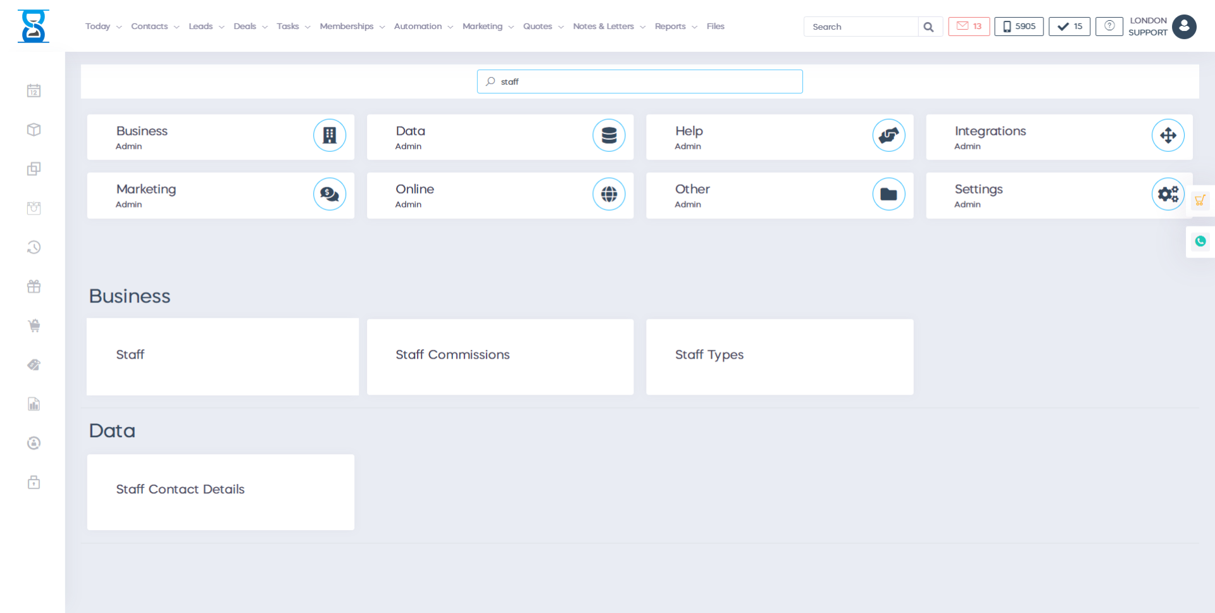This screenshot has height=613, width=1215.
Task: Expand the Memberships dropdown menu
Action: tap(352, 27)
